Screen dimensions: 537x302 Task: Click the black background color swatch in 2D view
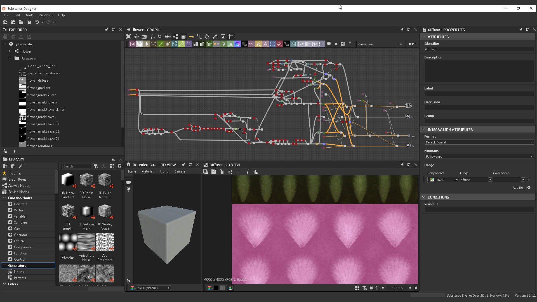click(x=216, y=288)
